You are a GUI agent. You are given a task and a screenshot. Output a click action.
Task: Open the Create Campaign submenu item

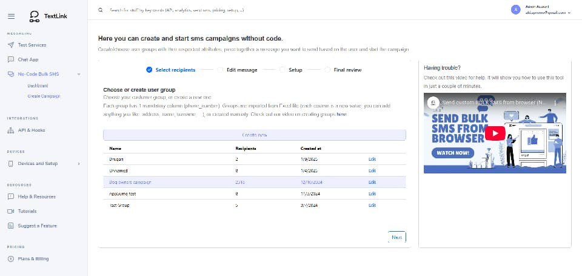(44, 96)
